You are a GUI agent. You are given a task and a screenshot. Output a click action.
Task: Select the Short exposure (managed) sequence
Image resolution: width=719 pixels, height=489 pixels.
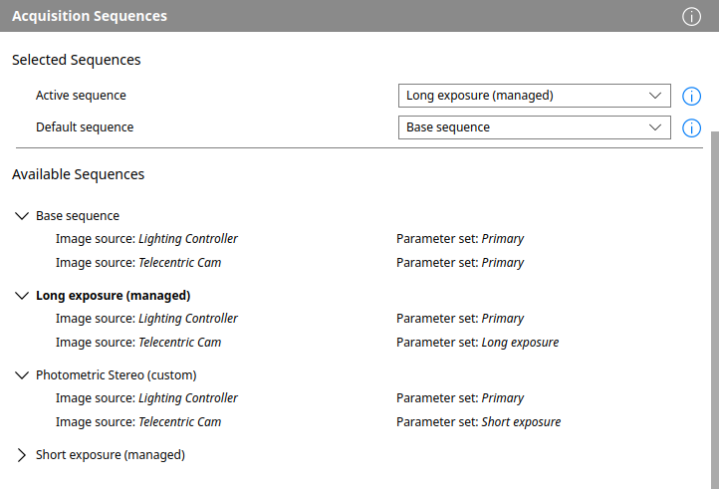click(x=110, y=455)
